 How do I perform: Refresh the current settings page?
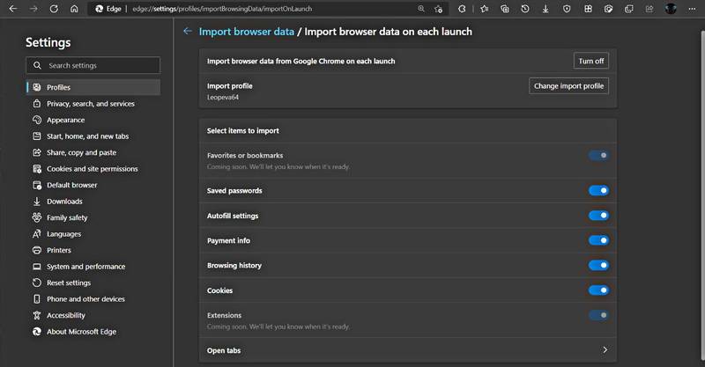(x=54, y=9)
